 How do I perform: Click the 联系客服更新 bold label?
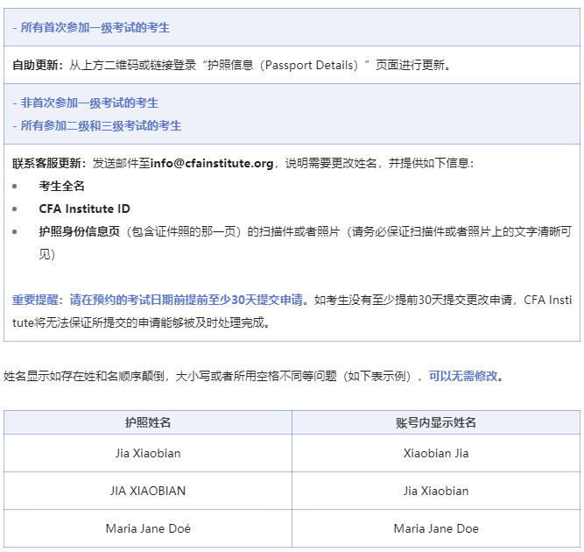coord(49,163)
